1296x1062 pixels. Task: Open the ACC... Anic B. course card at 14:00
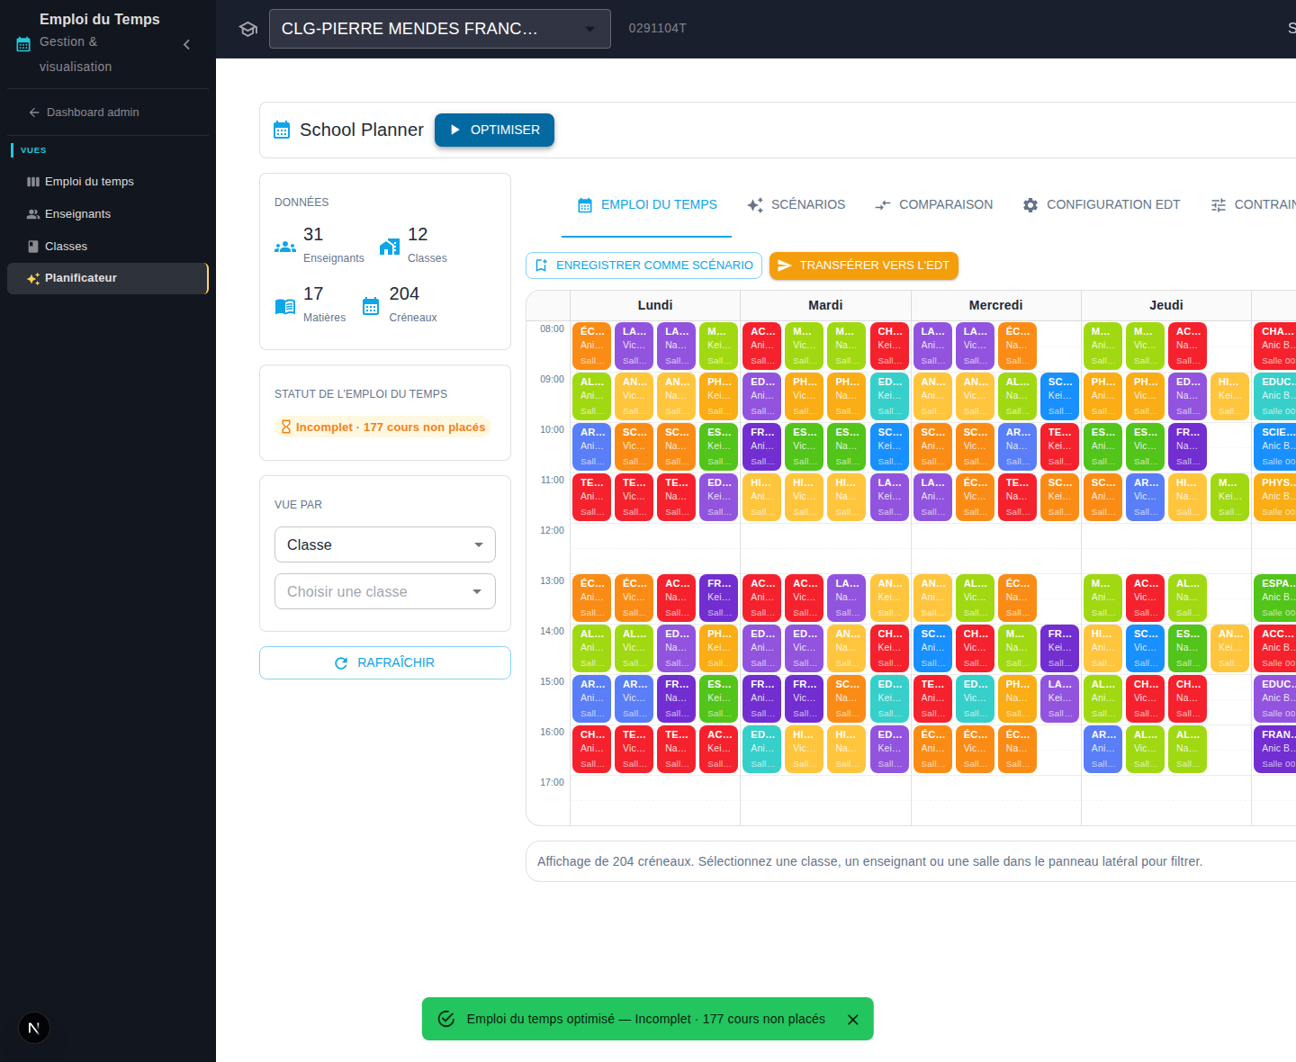[x=1274, y=648]
